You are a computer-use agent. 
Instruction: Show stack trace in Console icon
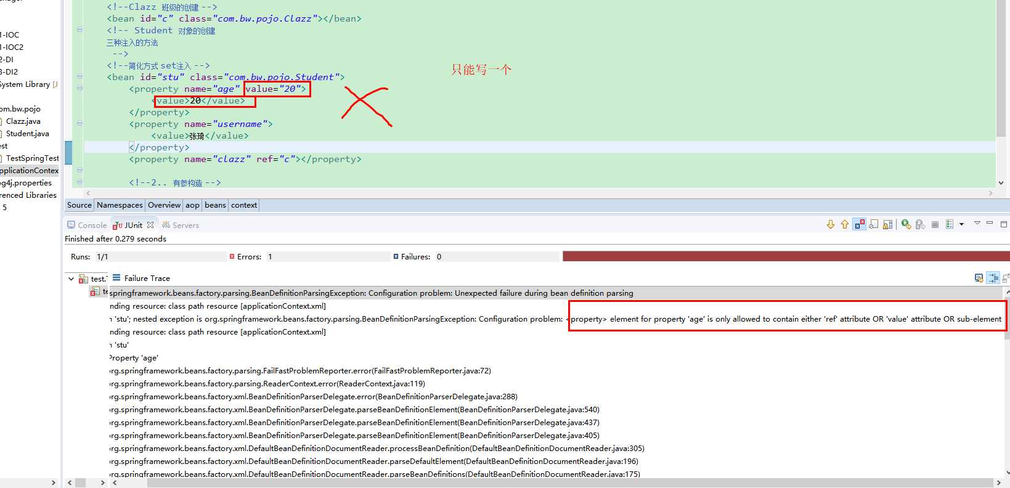point(979,278)
